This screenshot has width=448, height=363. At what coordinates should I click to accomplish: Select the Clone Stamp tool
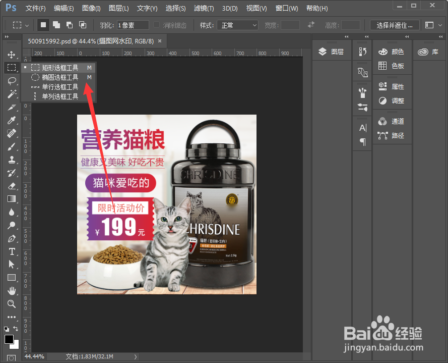point(12,160)
